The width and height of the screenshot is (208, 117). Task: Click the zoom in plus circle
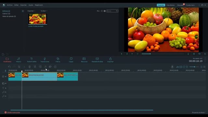tap(187, 67)
